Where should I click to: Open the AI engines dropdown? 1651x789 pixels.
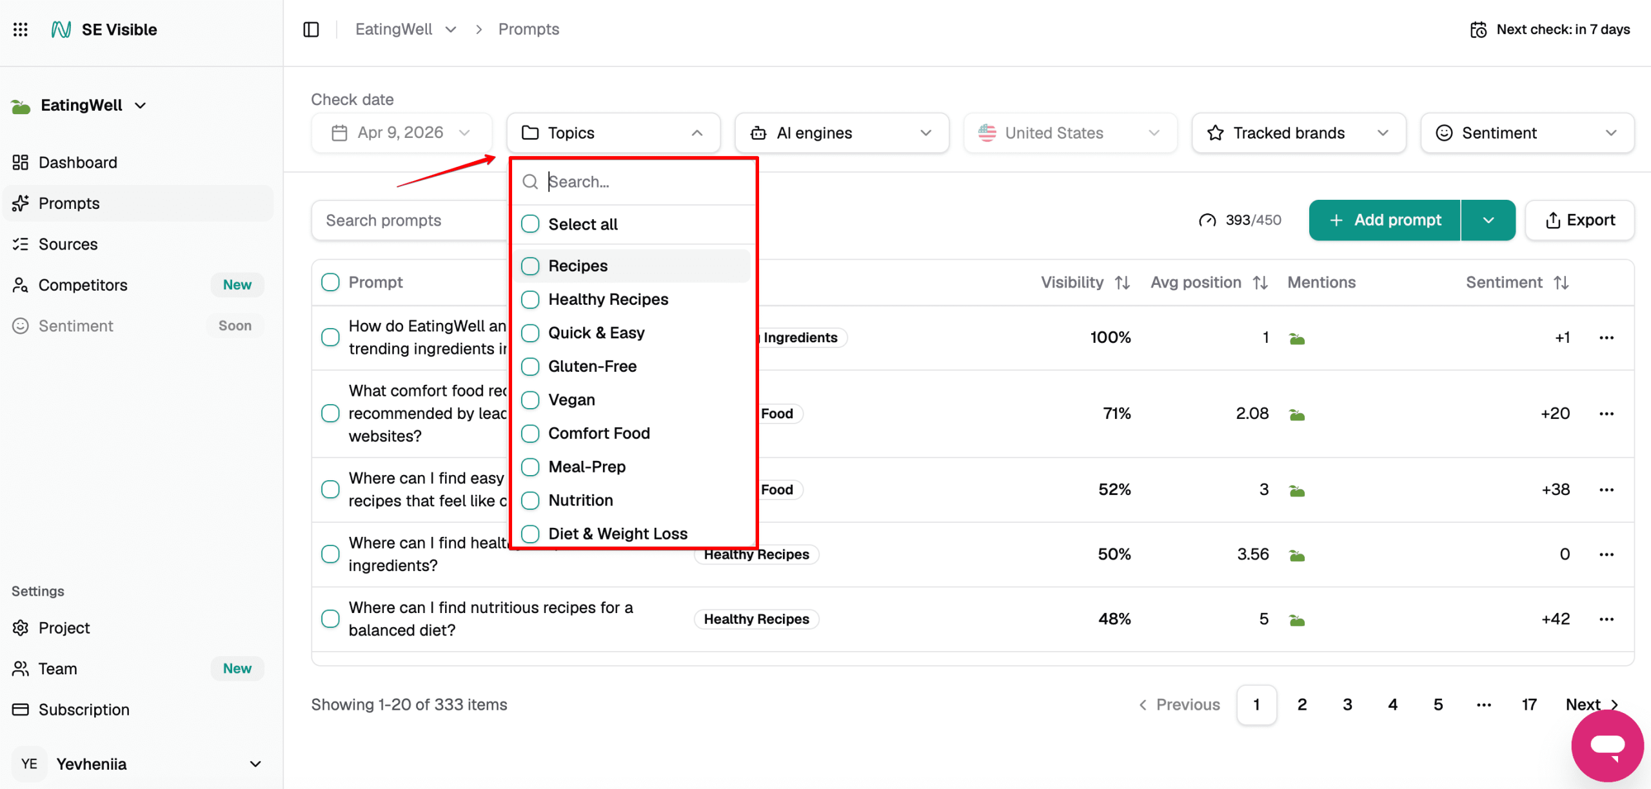point(841,132)
